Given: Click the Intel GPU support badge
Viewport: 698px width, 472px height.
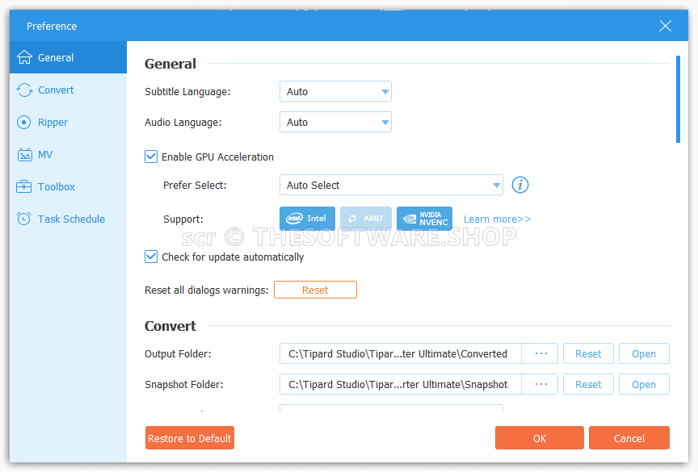Looking at the screenshot, I should point(307,219).
